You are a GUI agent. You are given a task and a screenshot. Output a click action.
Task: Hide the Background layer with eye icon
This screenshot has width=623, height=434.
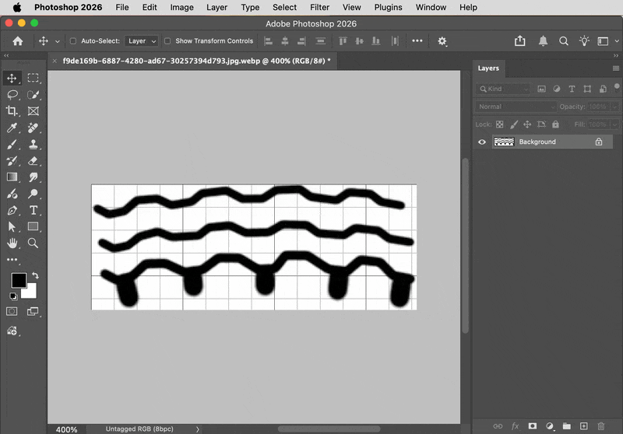click(x=482, y=142)
